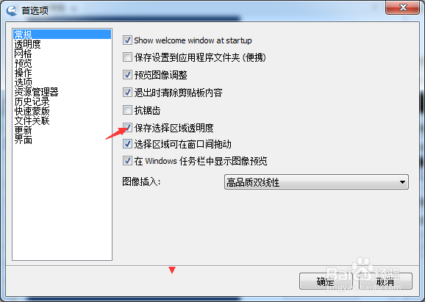The height and width of the screenshot is (302, 425).
Task: Open the 预览 settings category
Action: 23,63
